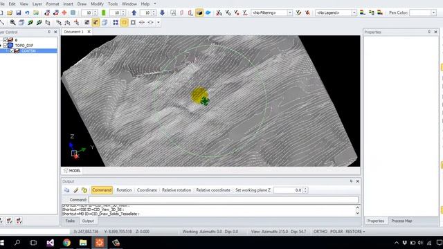This screenshot has height=249, width=443.
Task: Open the Pen Color dropdown
Action: click(433, 12)
